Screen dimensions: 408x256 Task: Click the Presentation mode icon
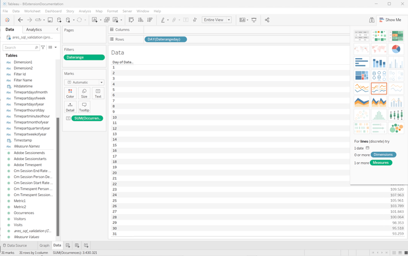point(254,20)
